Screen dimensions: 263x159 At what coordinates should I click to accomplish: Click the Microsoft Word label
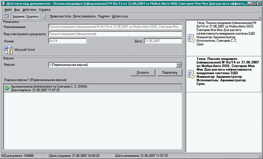coord(25,50)
